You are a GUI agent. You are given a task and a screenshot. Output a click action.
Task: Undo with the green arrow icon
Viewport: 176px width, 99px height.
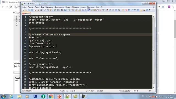click(x=55, y=10)
